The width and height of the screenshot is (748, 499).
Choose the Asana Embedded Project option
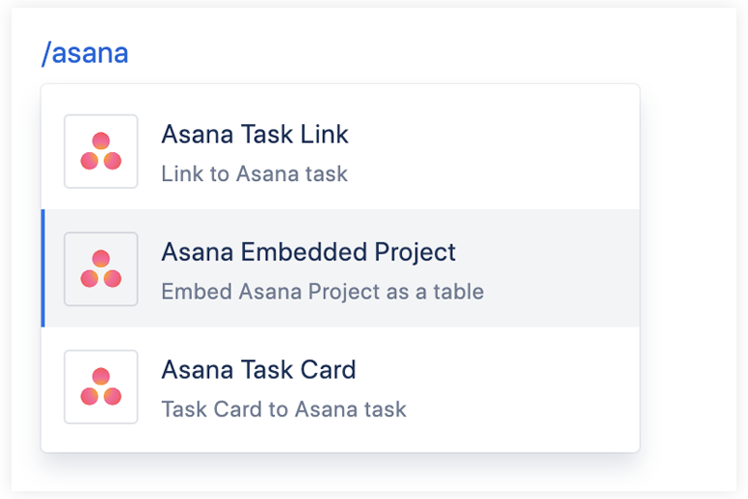point(308,252)
